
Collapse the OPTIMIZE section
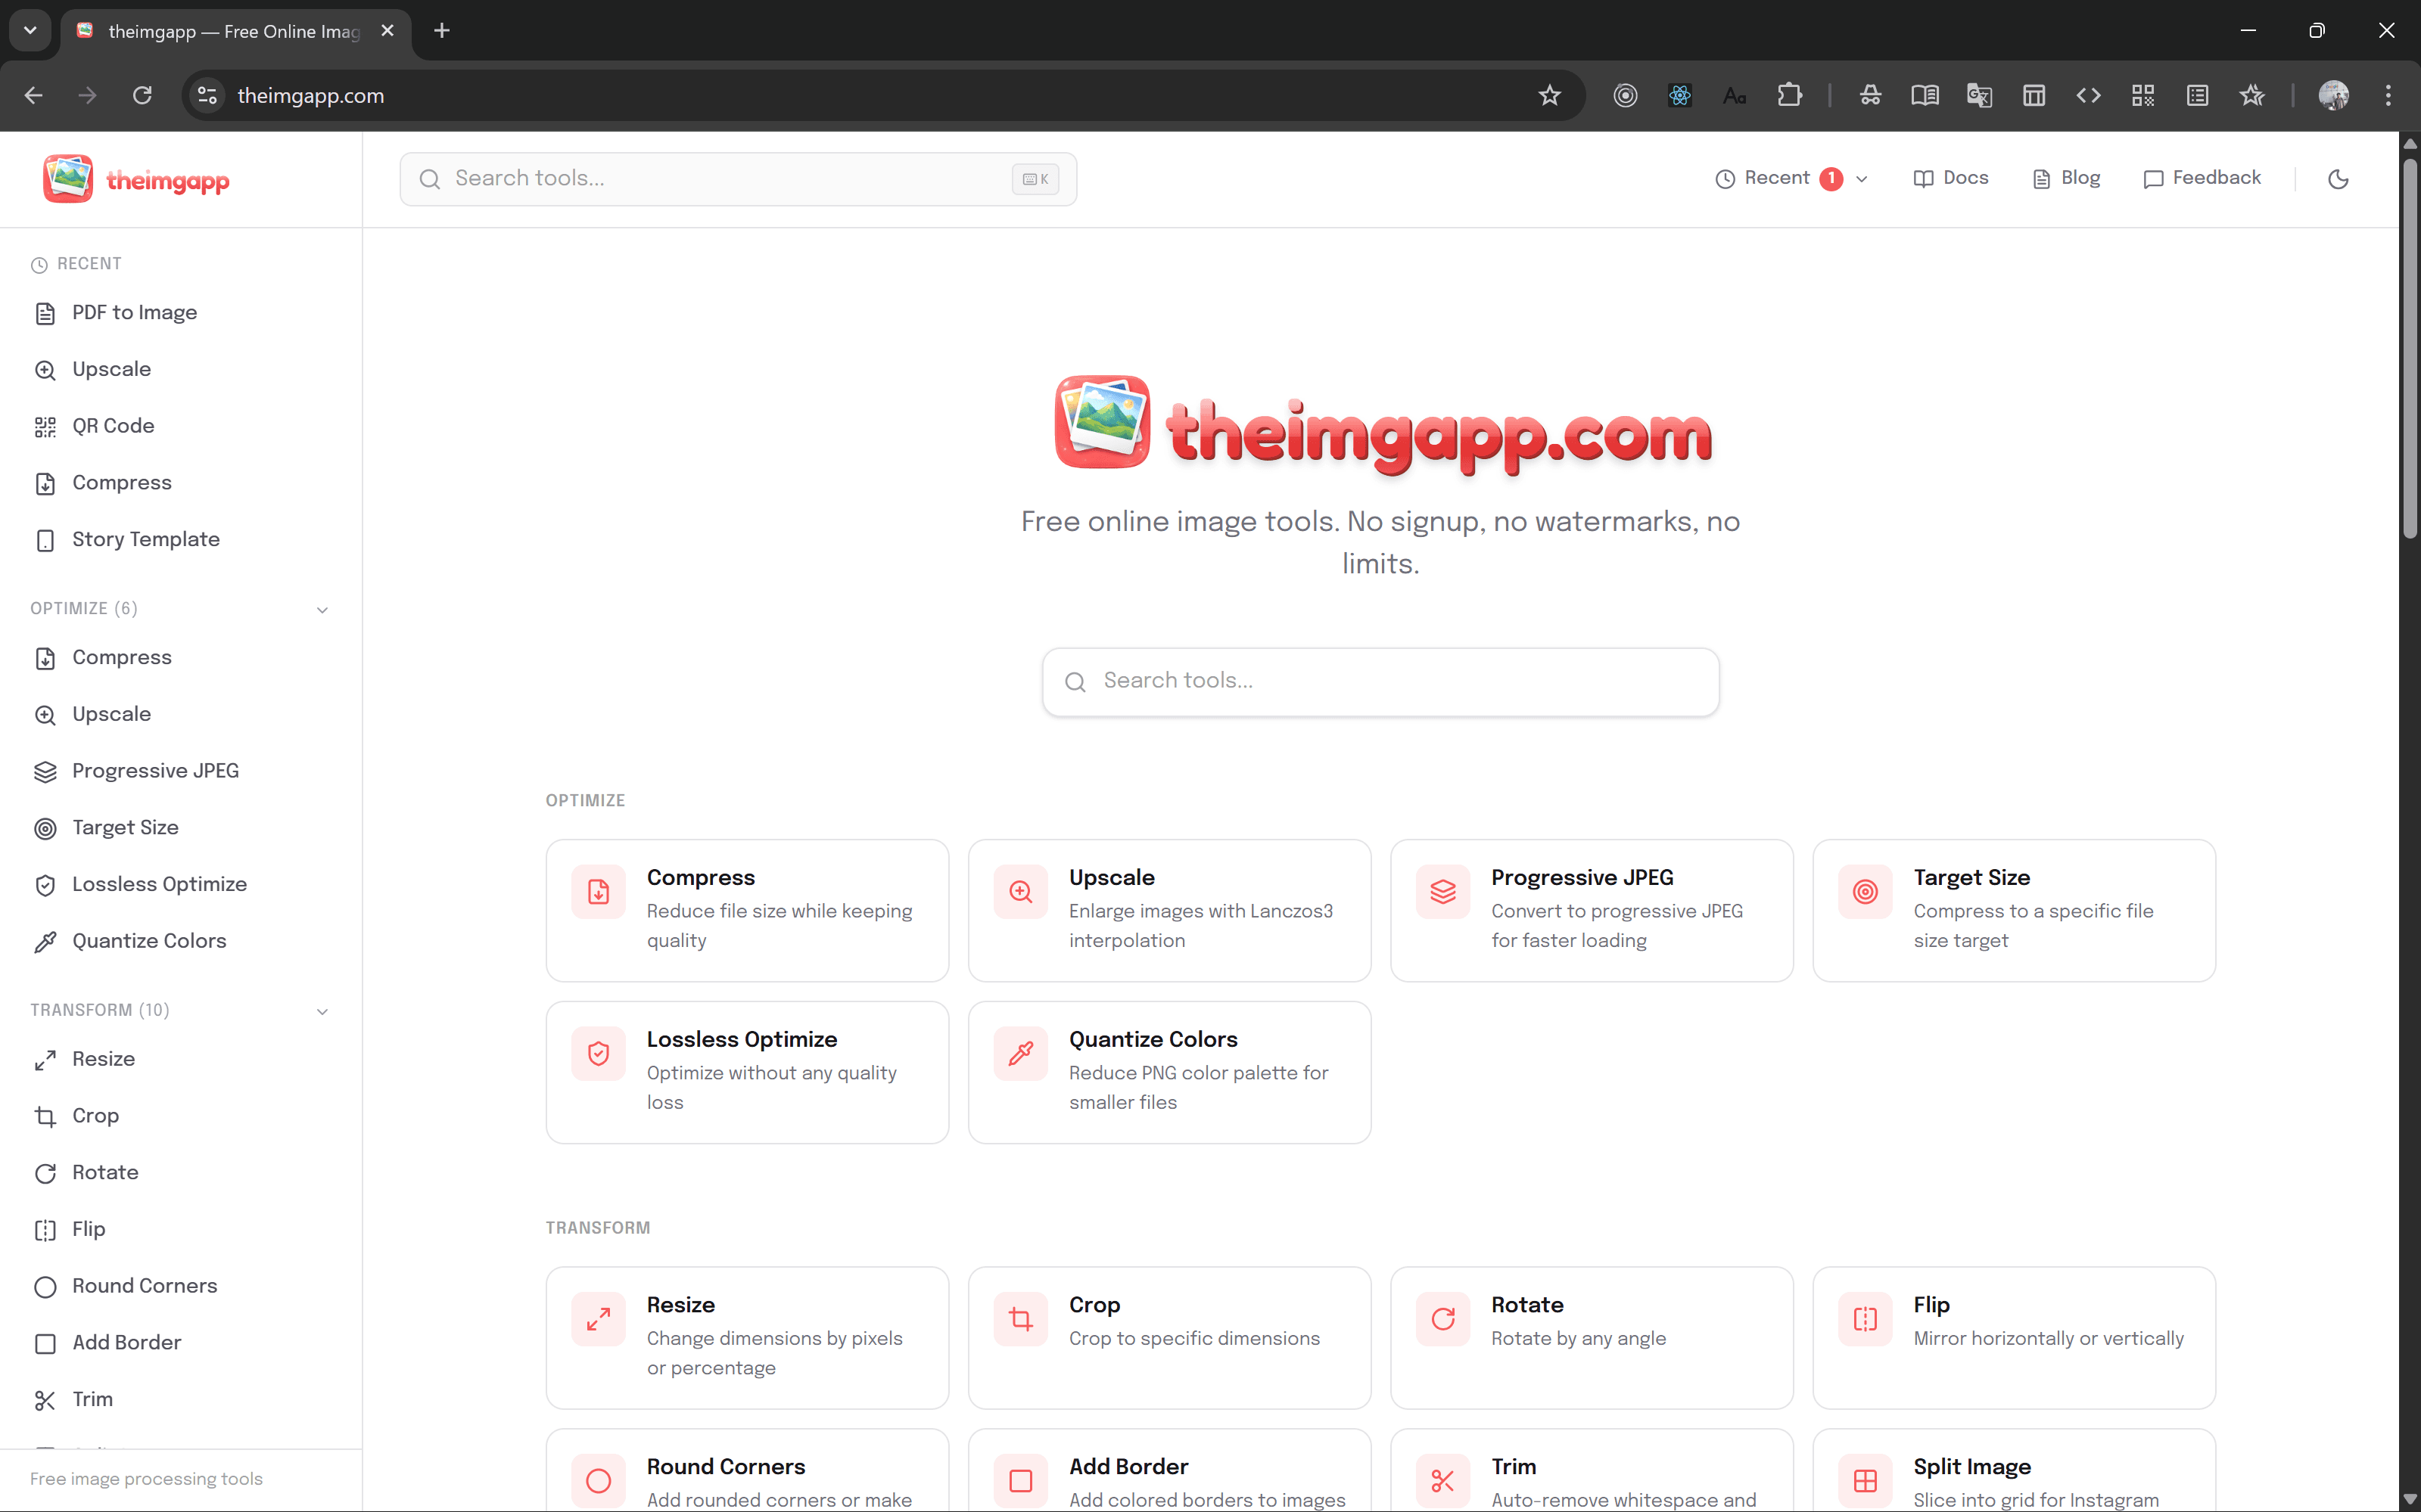tap(321, 608)
